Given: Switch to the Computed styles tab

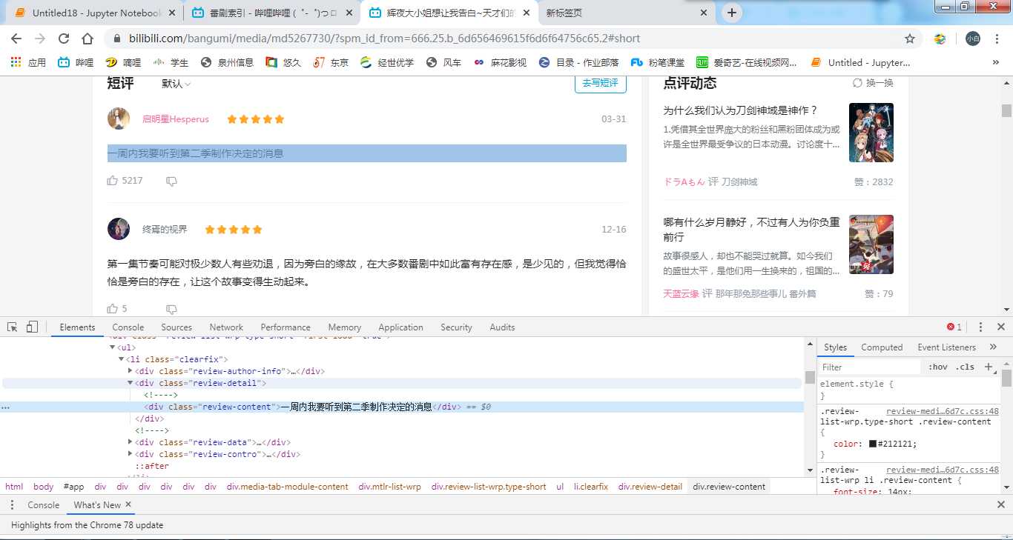Looking at the screenshot, I should 882,347.
